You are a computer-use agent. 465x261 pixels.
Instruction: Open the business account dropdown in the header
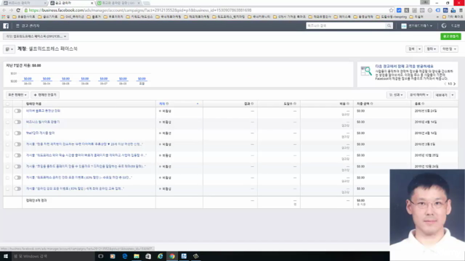[x=416, y=26]
